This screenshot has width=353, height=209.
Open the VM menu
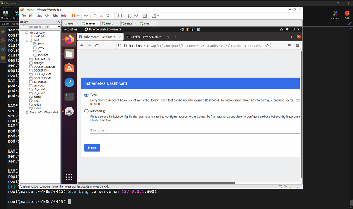click(x=47, y=16)
